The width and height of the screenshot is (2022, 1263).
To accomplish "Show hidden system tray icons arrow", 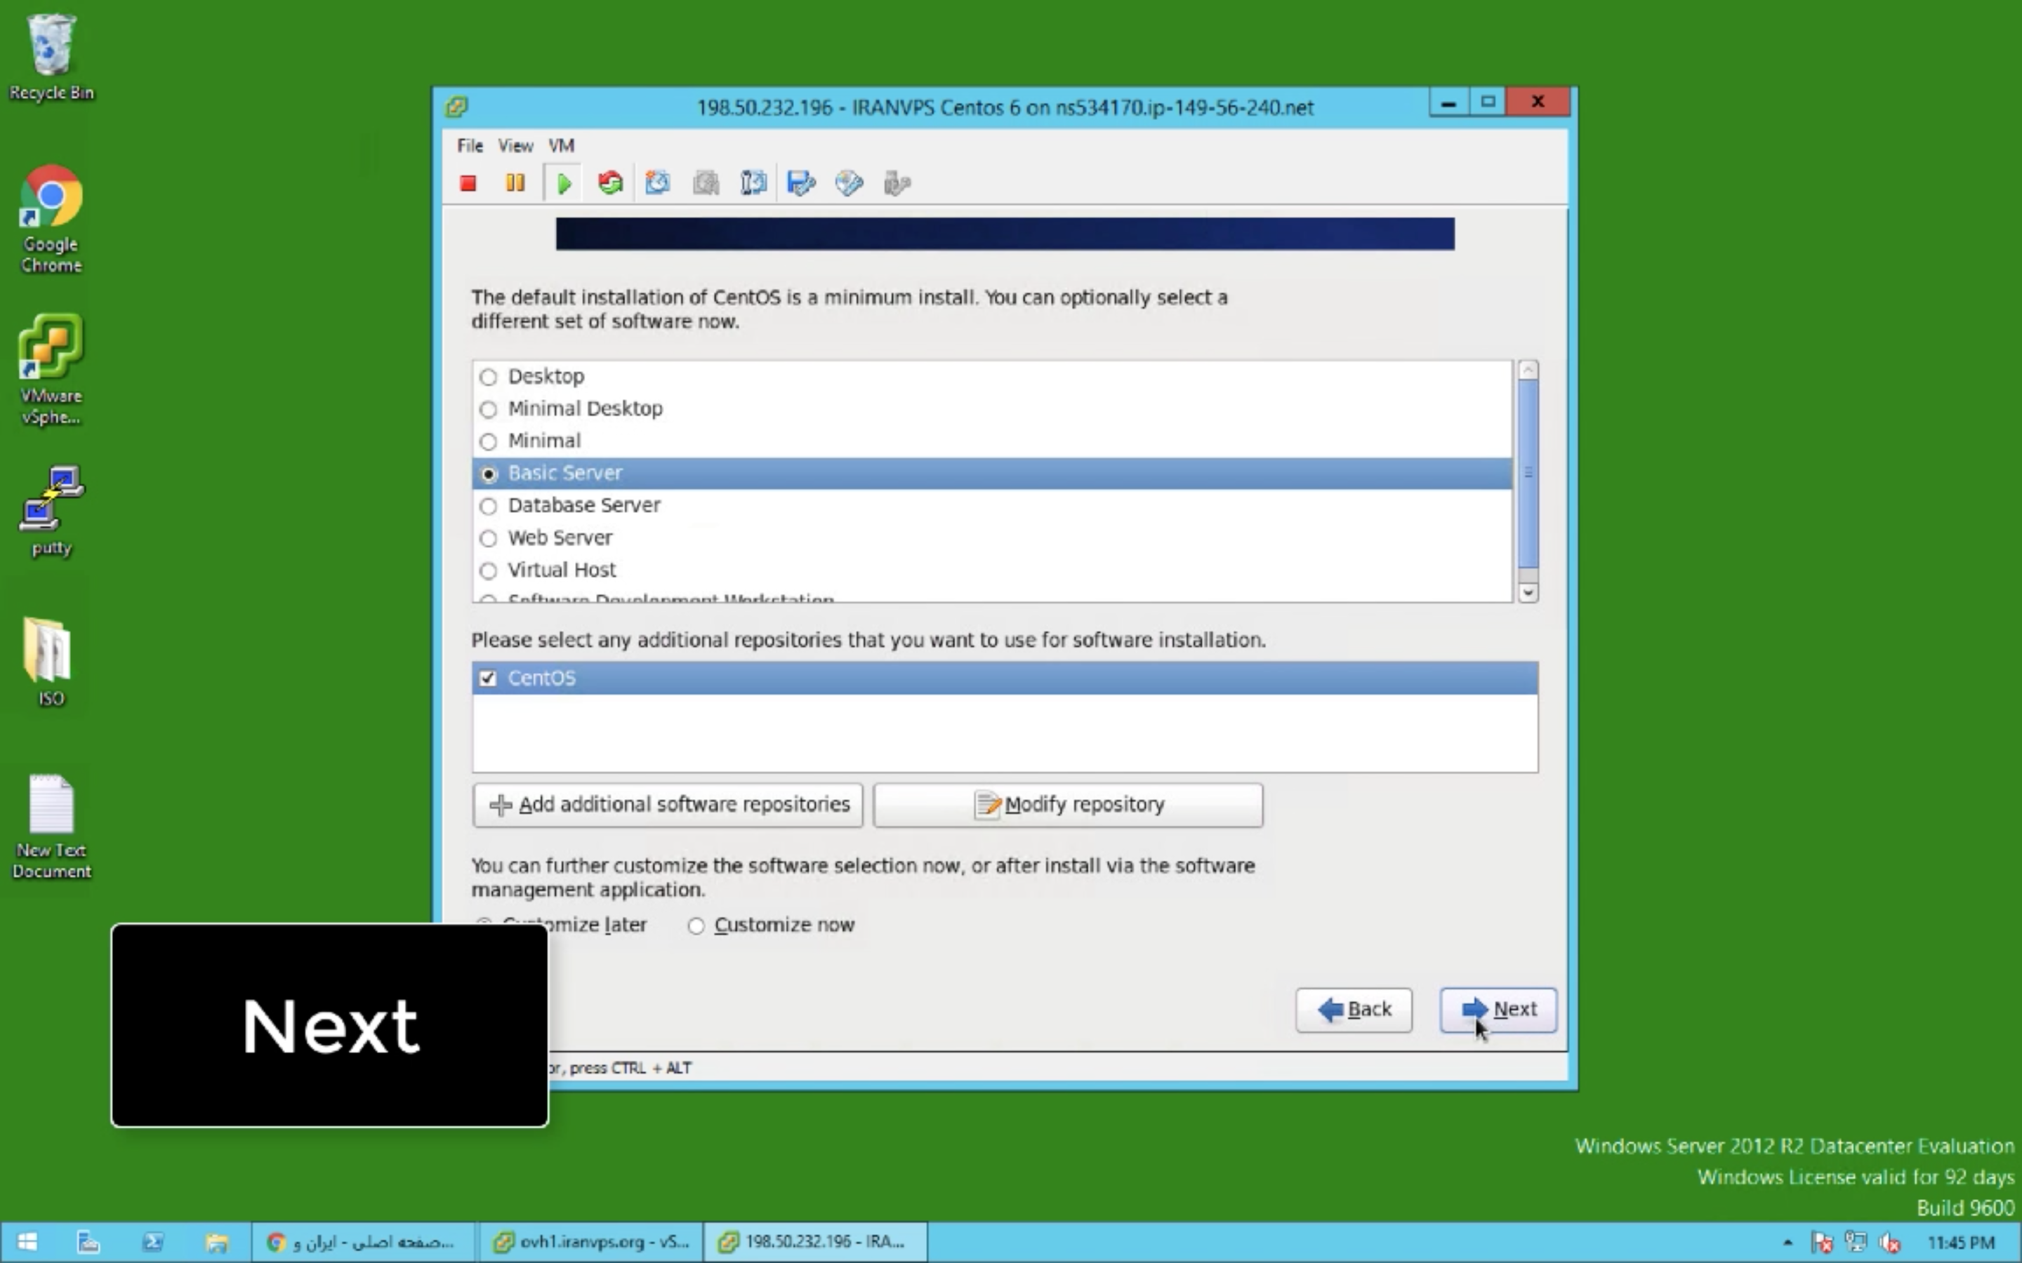I will 1788,1242.
